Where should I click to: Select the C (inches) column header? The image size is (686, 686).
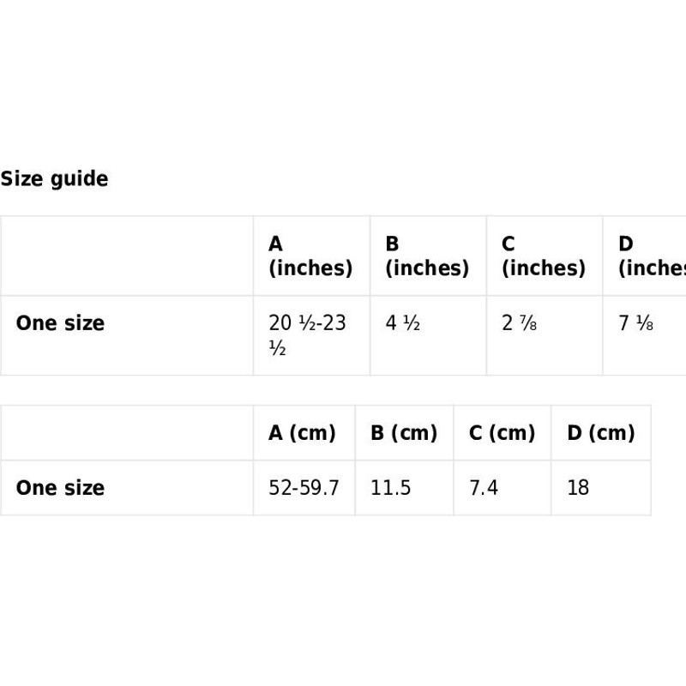(x=543, y=256)
